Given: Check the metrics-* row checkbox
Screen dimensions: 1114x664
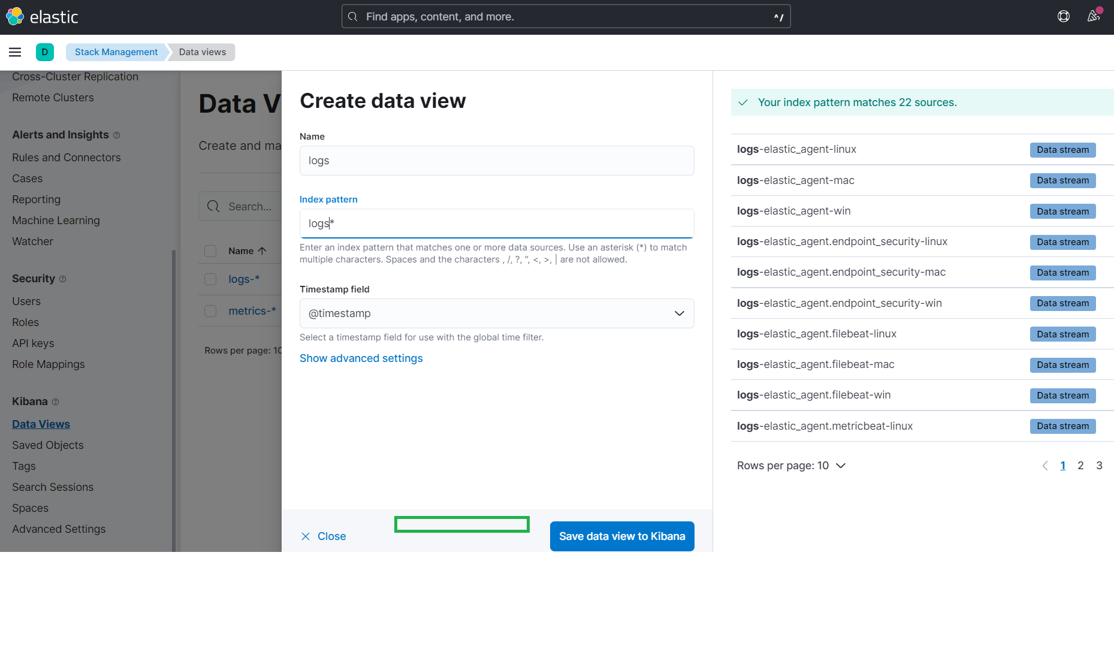Looking at the screenshot, I should (210, 311).
